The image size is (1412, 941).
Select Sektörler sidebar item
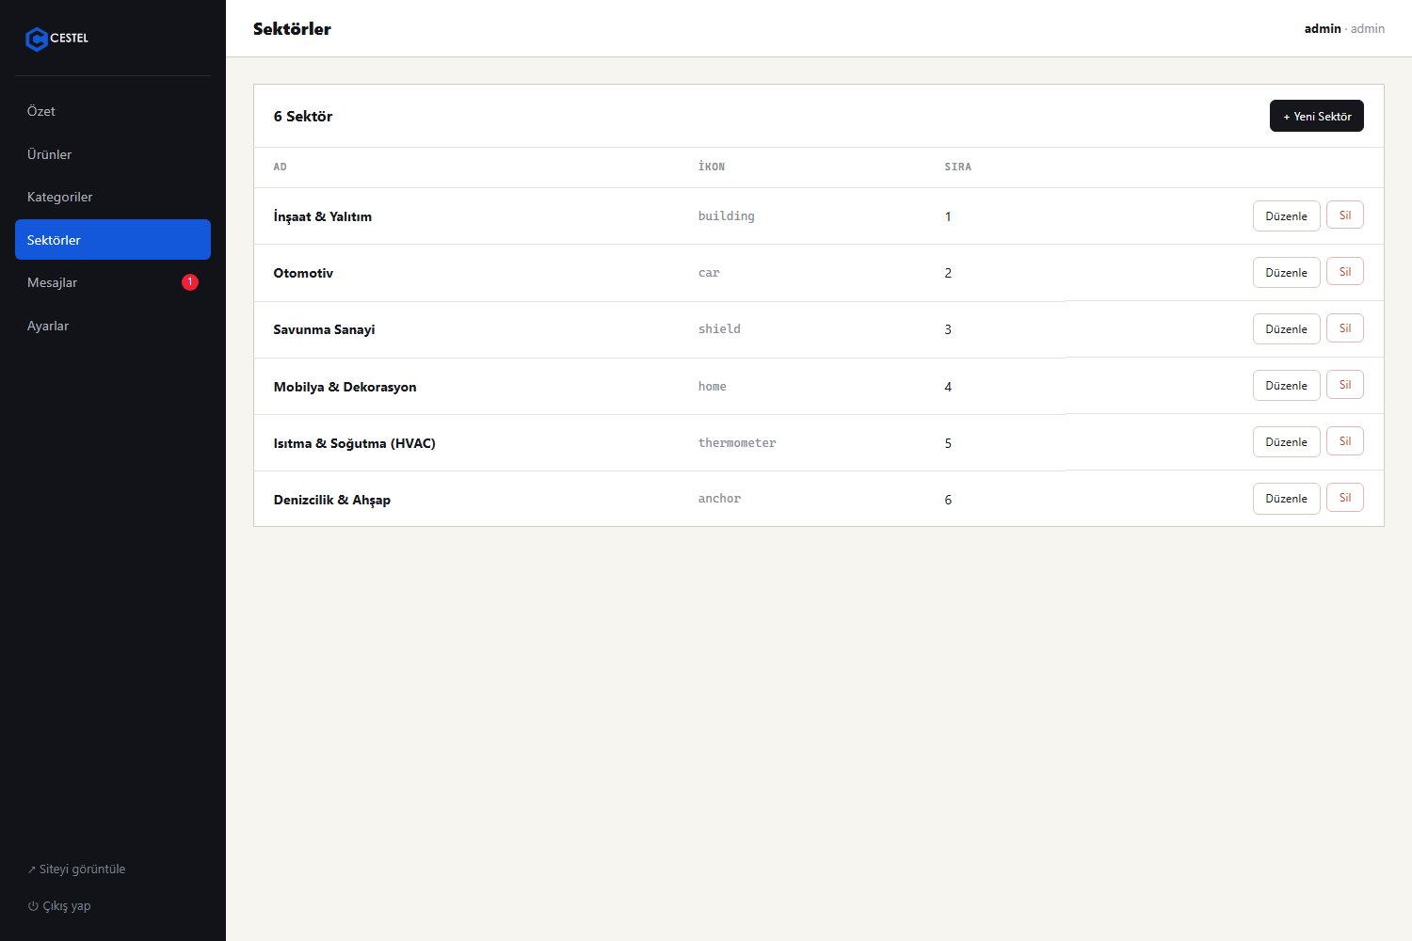point(113,240)
